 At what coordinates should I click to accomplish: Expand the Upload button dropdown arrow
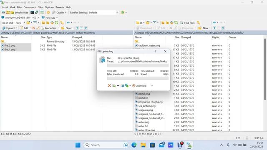(x=17, y=28)
